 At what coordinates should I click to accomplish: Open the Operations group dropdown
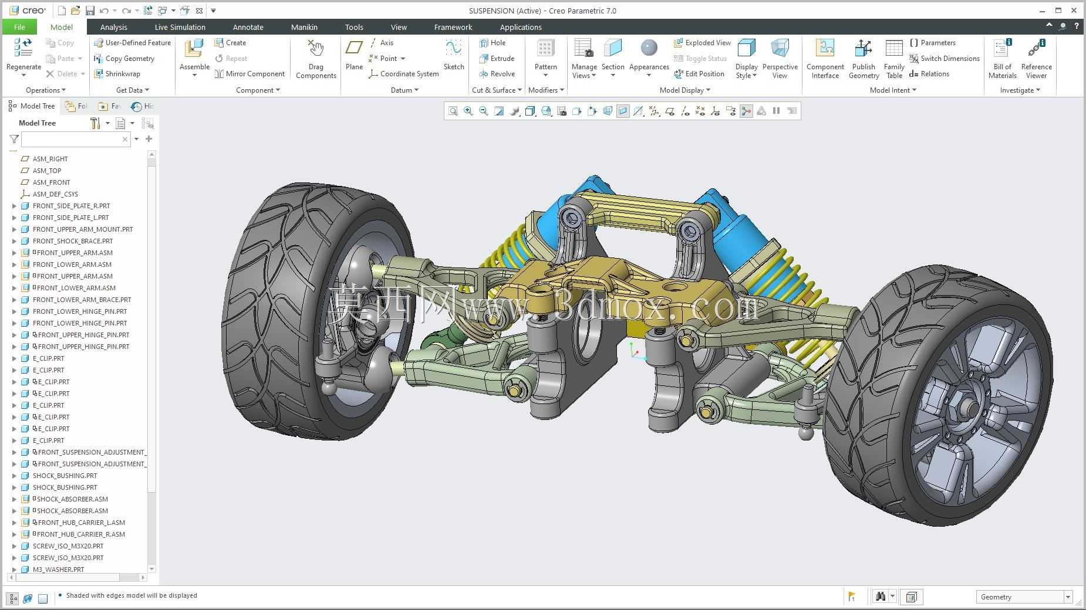coord(46,90)
